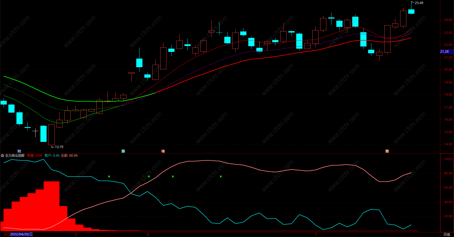The width and height of the screenshot is (454, 237).
Task: Click the 14.00 price axis label
Action: (x=448, y=144)
